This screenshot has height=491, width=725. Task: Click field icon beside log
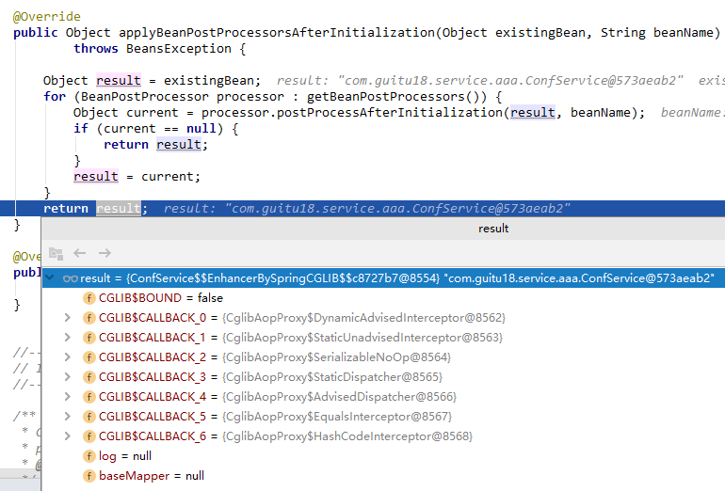point(89,456)
